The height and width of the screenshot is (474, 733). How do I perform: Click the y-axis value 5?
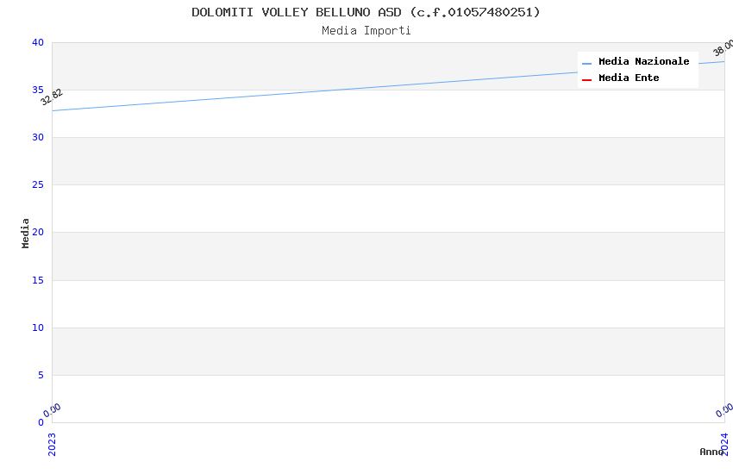[x=41, y=375]
